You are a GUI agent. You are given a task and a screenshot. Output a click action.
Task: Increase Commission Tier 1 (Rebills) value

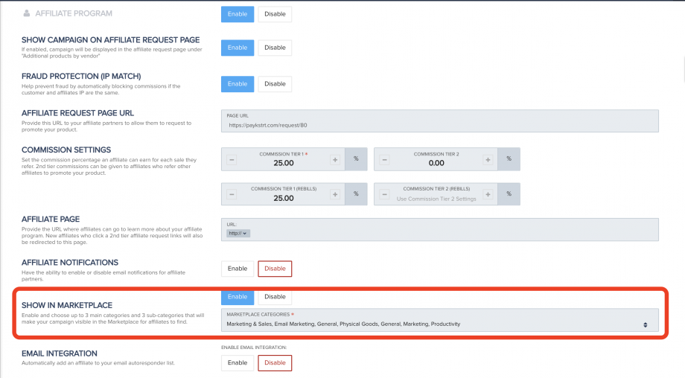335,194
